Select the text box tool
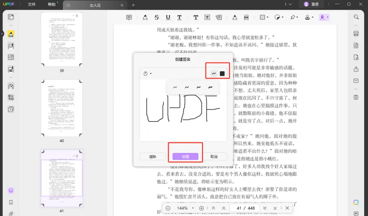Screen dimensions: 368x216 pyautogui.click(x=207, y=17)
